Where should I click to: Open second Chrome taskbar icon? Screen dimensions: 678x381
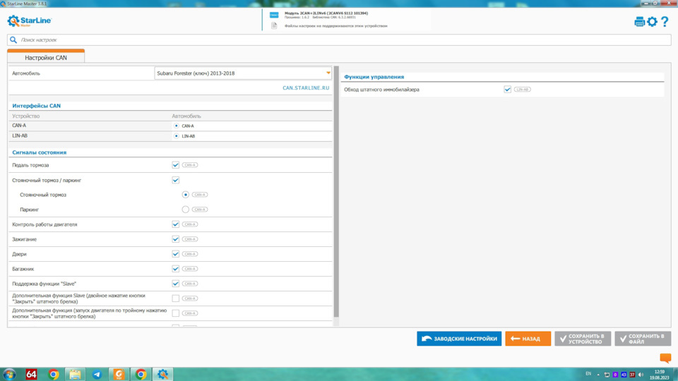tap(141, 374)
